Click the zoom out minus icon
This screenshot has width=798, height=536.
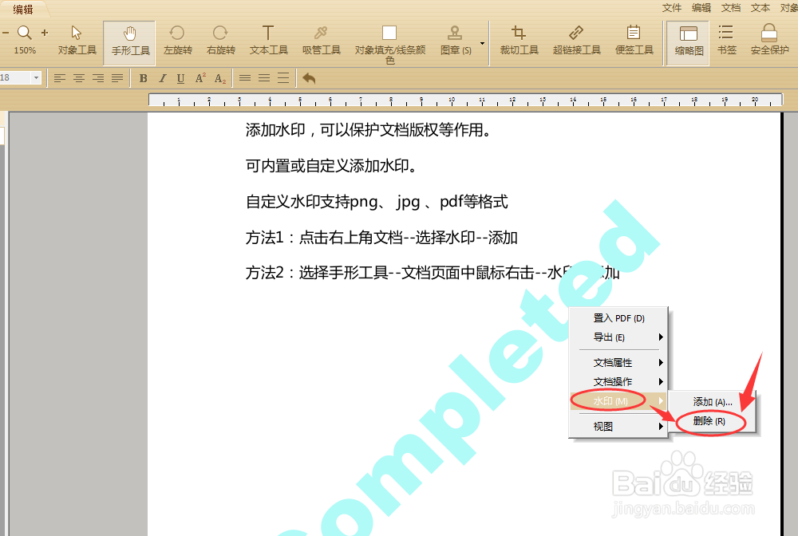(6, 33)
